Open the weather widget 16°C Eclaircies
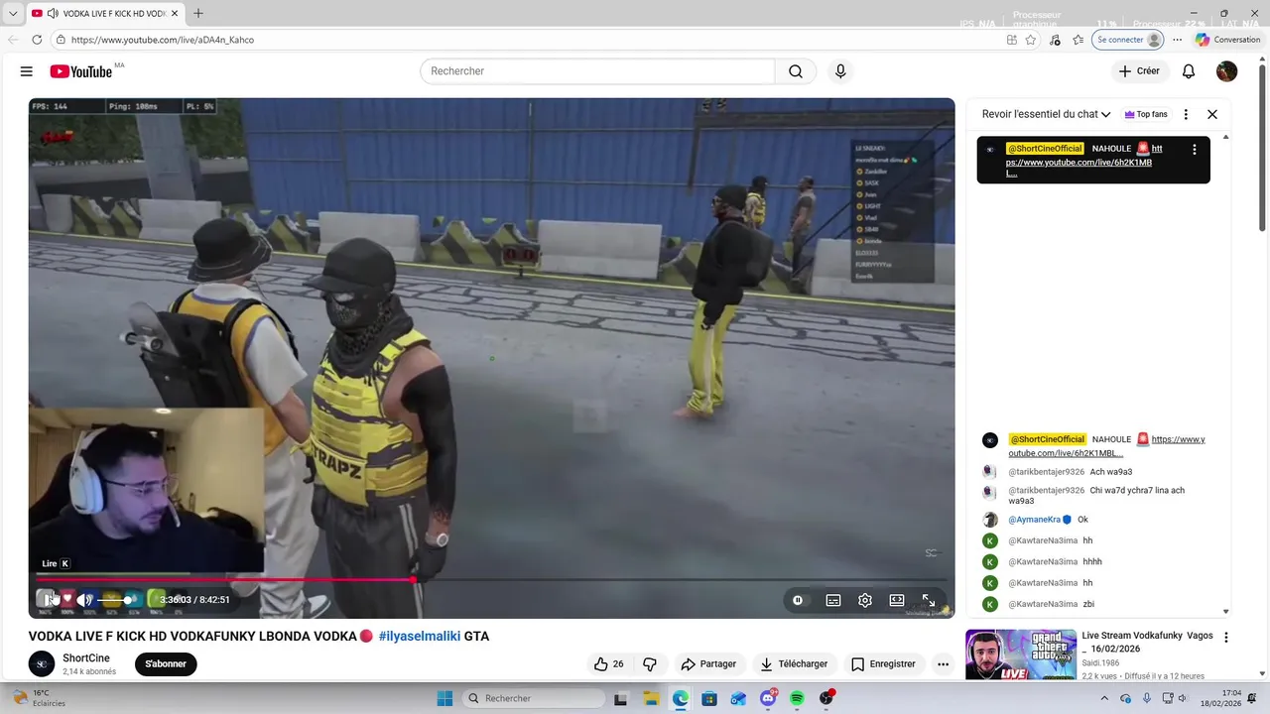This screenshot has height=714, width=1270. tap(39, 698)
